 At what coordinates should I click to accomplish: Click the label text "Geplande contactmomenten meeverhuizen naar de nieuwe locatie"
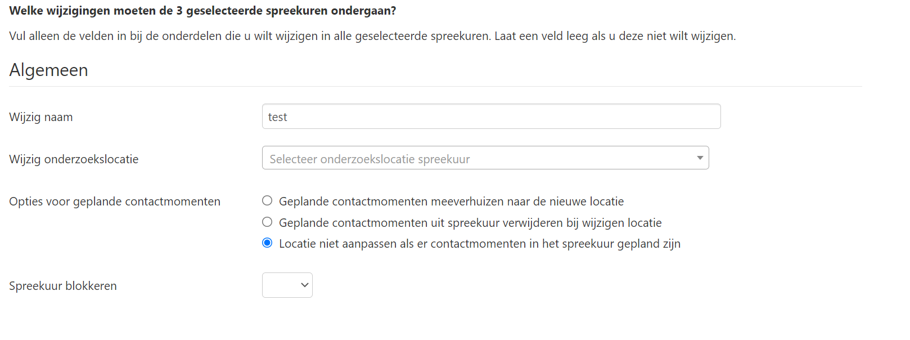point(451,202)
